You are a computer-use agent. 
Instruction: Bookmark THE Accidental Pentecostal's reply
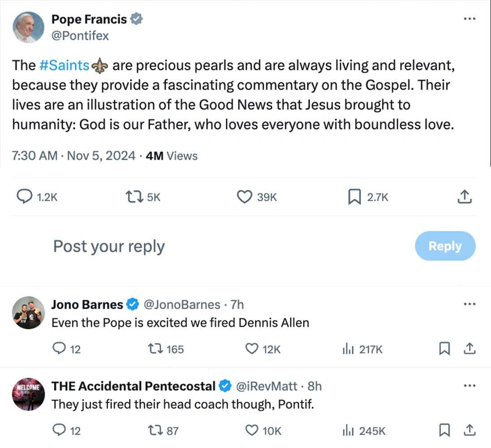(x=444, y=429)
